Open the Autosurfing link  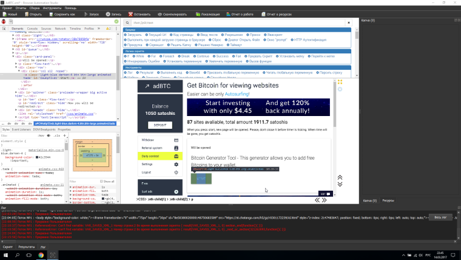[240, 95]
